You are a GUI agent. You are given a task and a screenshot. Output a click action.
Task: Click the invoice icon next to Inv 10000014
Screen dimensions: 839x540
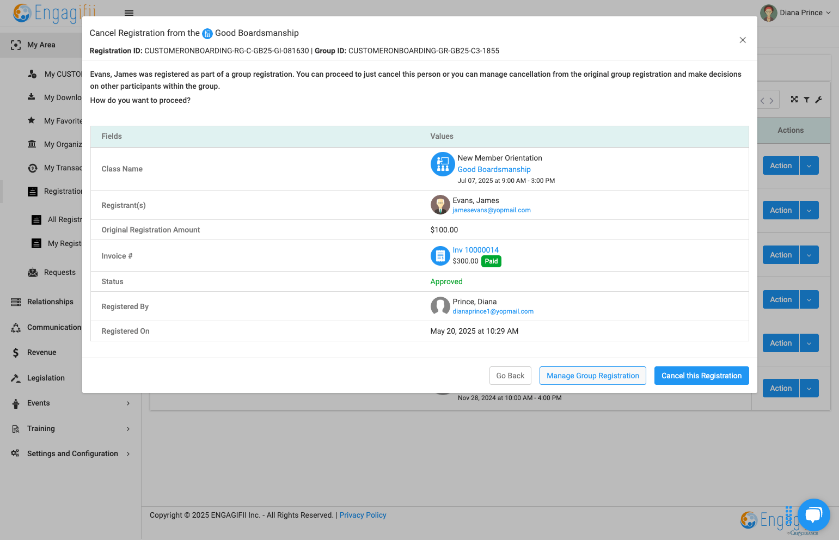(440, 256)
